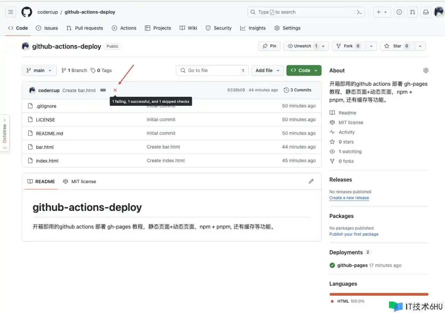Screen dimensions: 445x313
Task: Open the notifications inbox icon
Action: click(426, 12)
